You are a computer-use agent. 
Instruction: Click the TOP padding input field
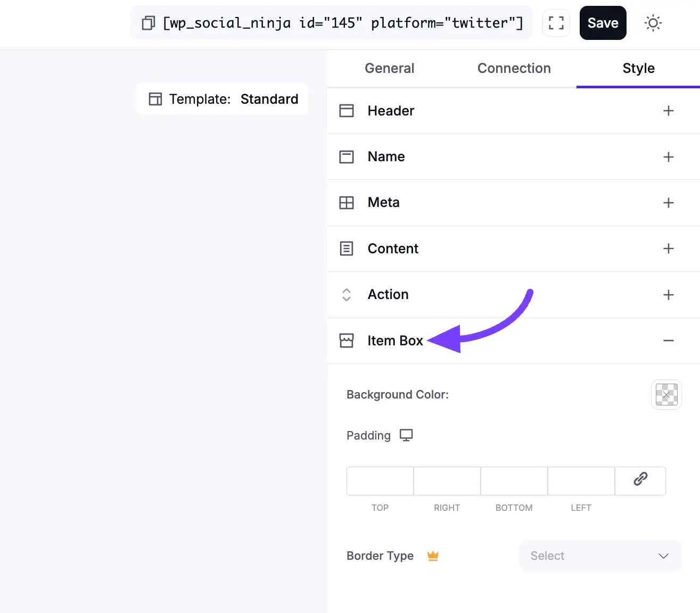point(380,481)
